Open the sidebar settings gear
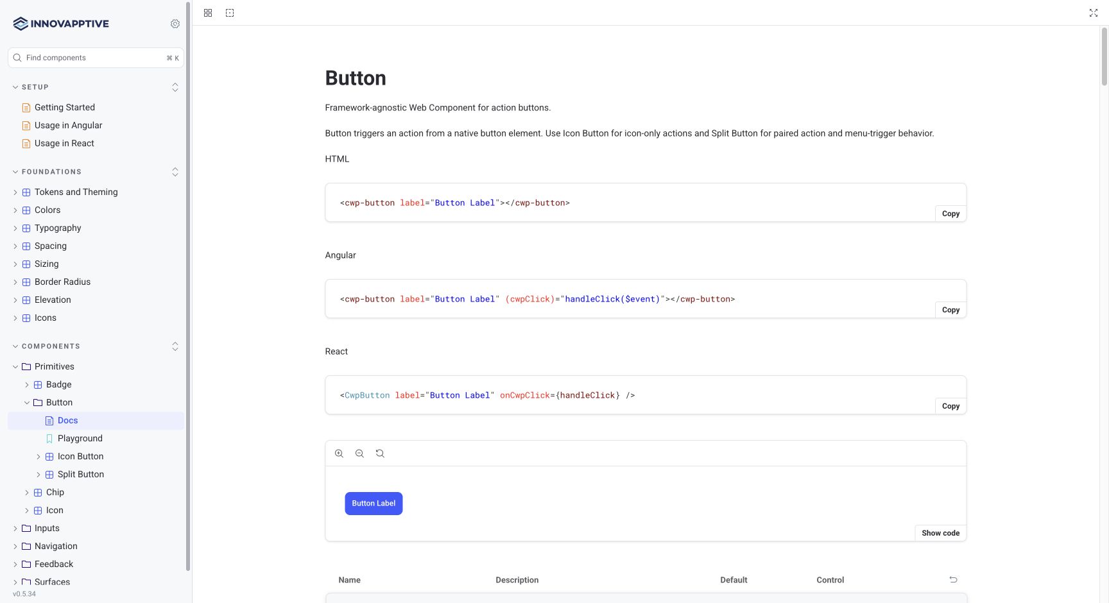The image size is (1109, 603). (175, 24)
